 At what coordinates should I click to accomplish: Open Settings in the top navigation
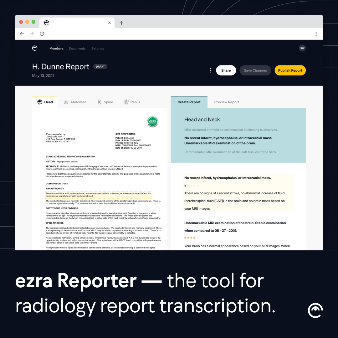coord(98,49)
